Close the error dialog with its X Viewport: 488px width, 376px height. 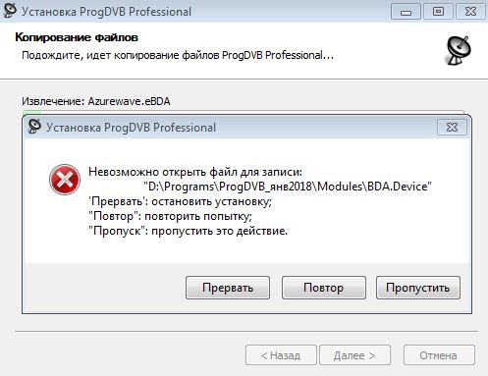[452, 127]
